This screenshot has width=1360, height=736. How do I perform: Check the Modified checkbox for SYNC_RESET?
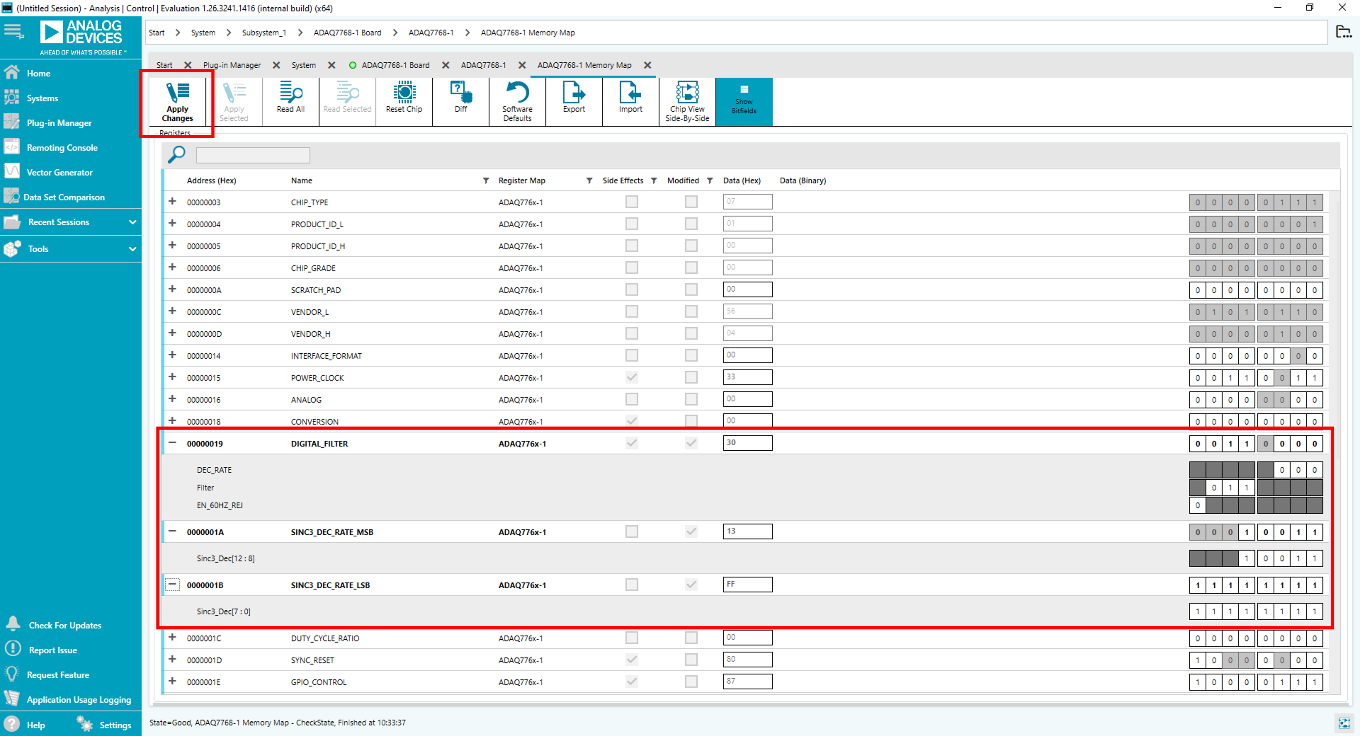(x=691, y=659)
